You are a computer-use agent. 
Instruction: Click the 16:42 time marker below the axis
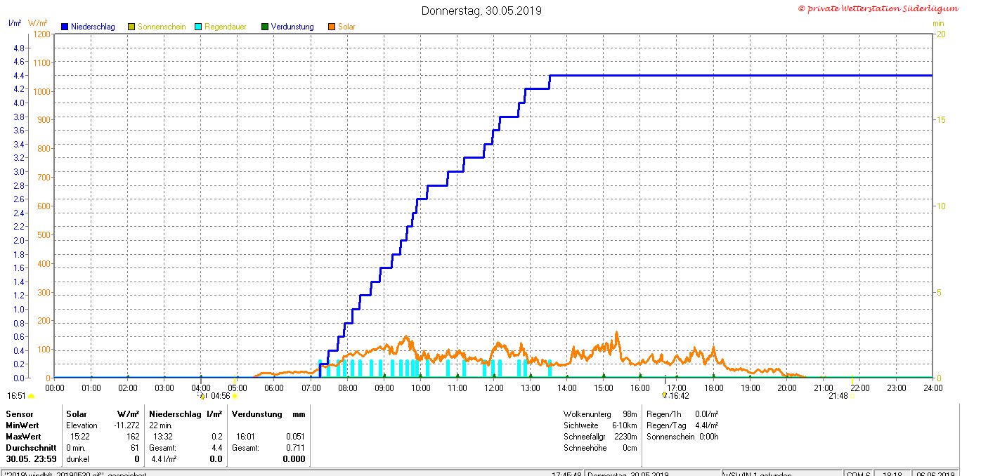[679, 396]
